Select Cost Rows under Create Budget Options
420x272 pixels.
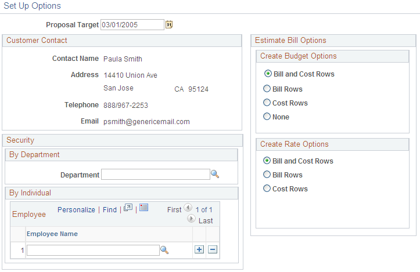pyautogui.click(x=267, y=103)
